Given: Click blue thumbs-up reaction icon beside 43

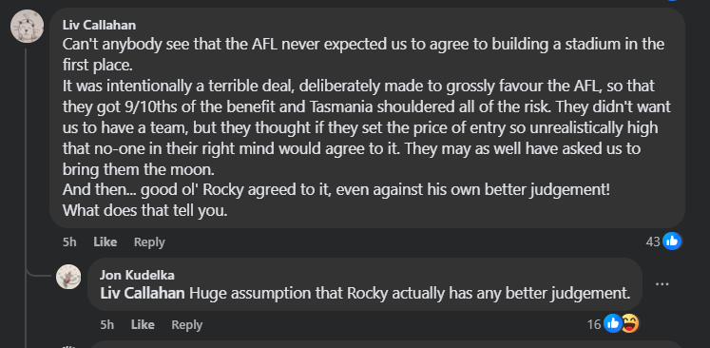Looking at the screenshot, I should 672,242.
